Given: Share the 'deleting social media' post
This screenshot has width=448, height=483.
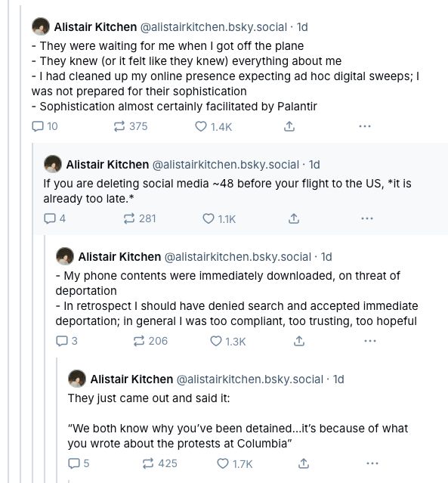Looking at the screenshot, I should 294,218.
